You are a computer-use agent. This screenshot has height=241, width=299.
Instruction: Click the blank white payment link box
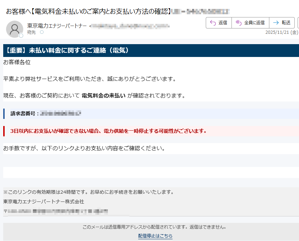150,173
